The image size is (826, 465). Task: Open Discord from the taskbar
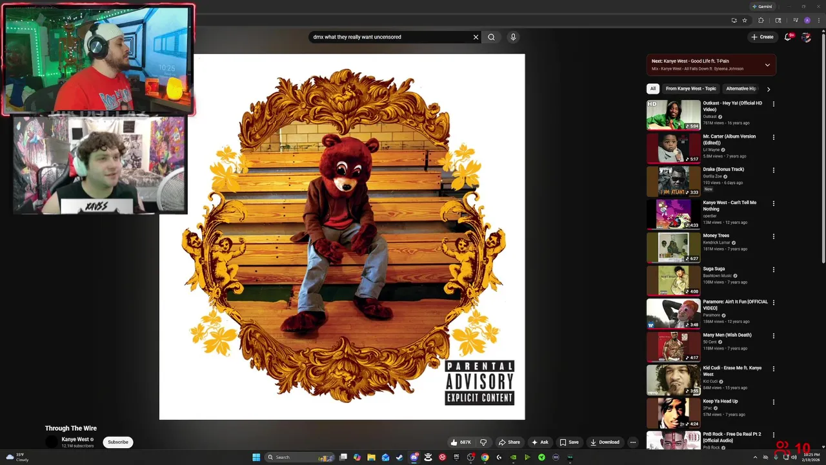click(x=414, y=457)
